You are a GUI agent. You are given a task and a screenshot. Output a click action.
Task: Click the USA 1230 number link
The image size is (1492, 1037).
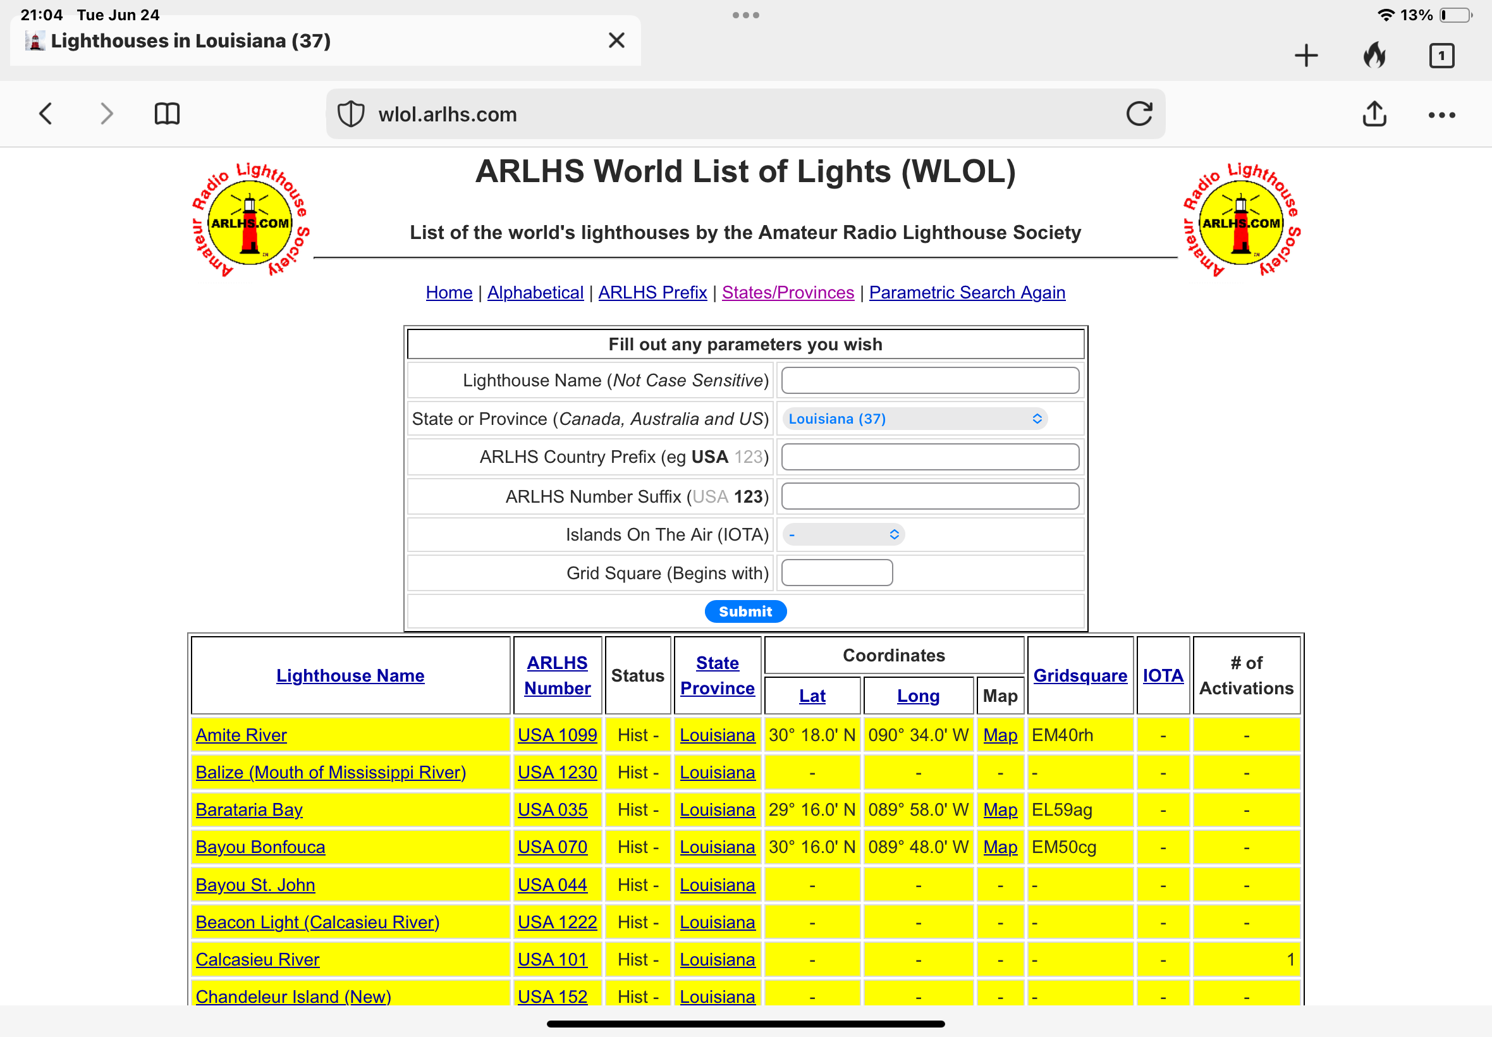point(558,773)
